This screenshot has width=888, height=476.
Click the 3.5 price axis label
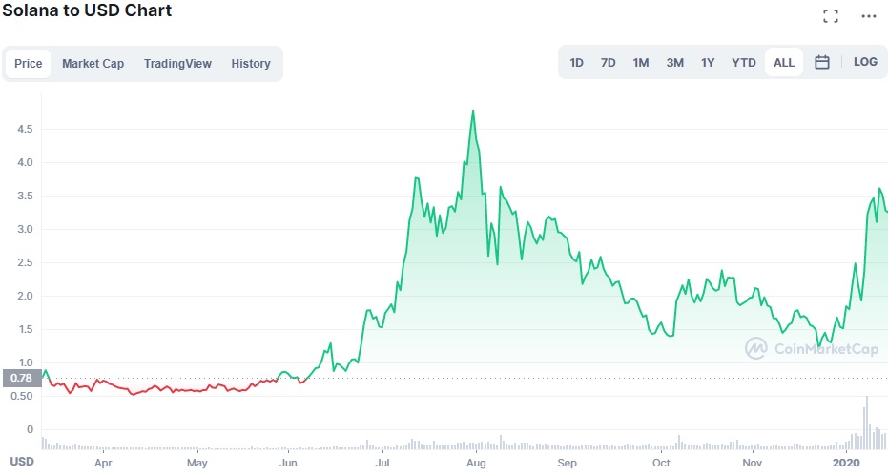click(25, 196)
